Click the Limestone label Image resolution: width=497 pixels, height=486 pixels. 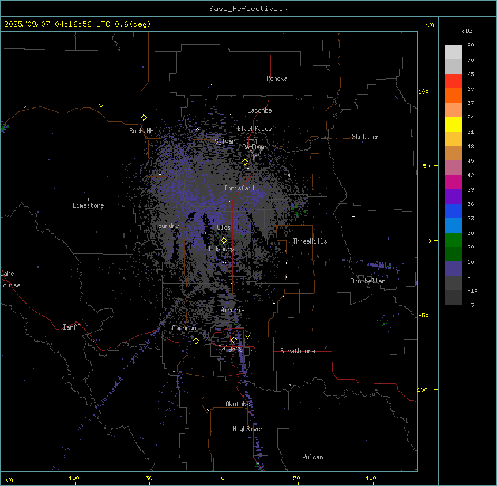click(88, 205)
